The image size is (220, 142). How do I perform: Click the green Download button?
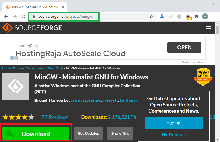click(x=36, y=133)
